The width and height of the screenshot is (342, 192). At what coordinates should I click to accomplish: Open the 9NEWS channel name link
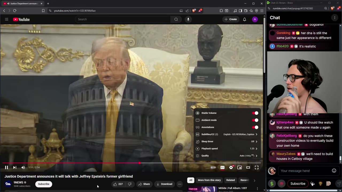click(18, 182)
